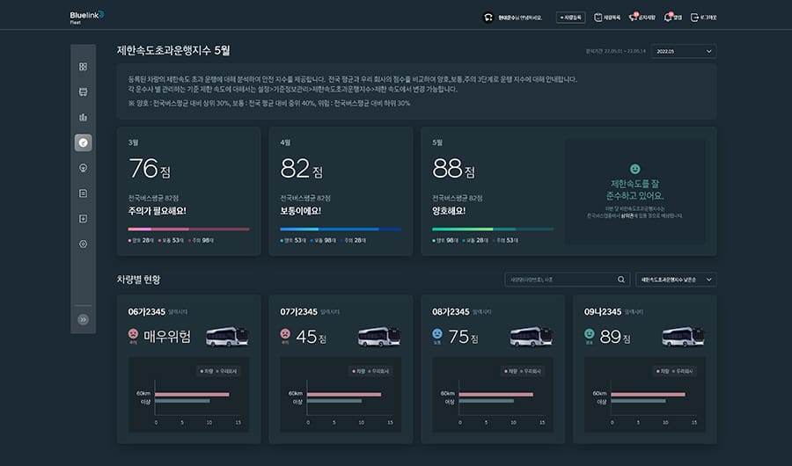This screenshot has width=792, height=466.
Task: Open the 2022.05 month dropdown
Action: point(684,52)
